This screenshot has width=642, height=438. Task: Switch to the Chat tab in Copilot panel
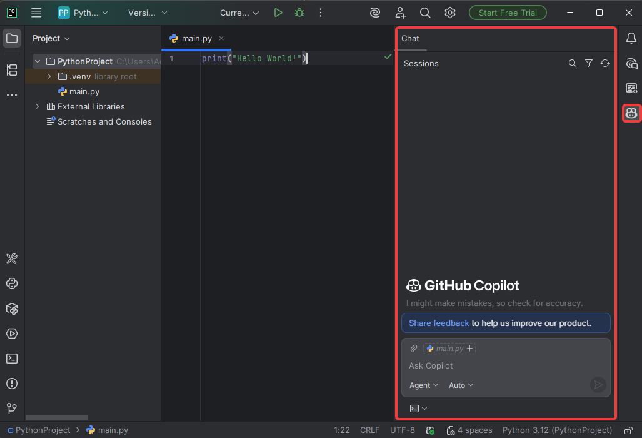pos(410,39)
